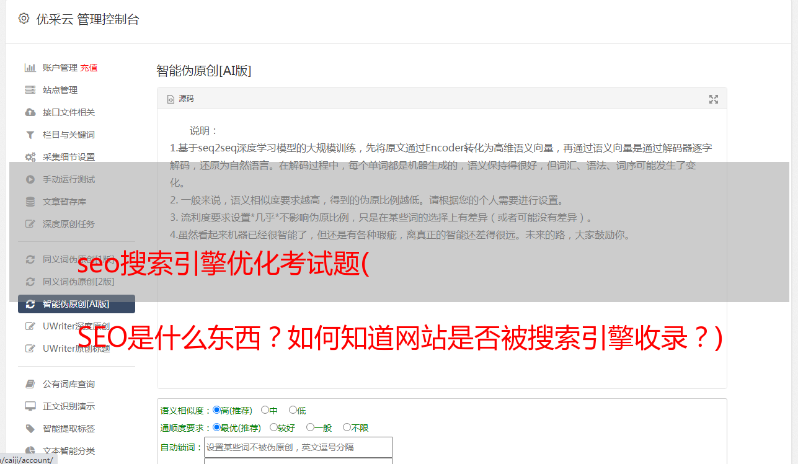Image resolution: width=798 pixels, height=464 pixels.
Task: Click the 智能提取标签 tag icon
Action: tap(30, 429)
